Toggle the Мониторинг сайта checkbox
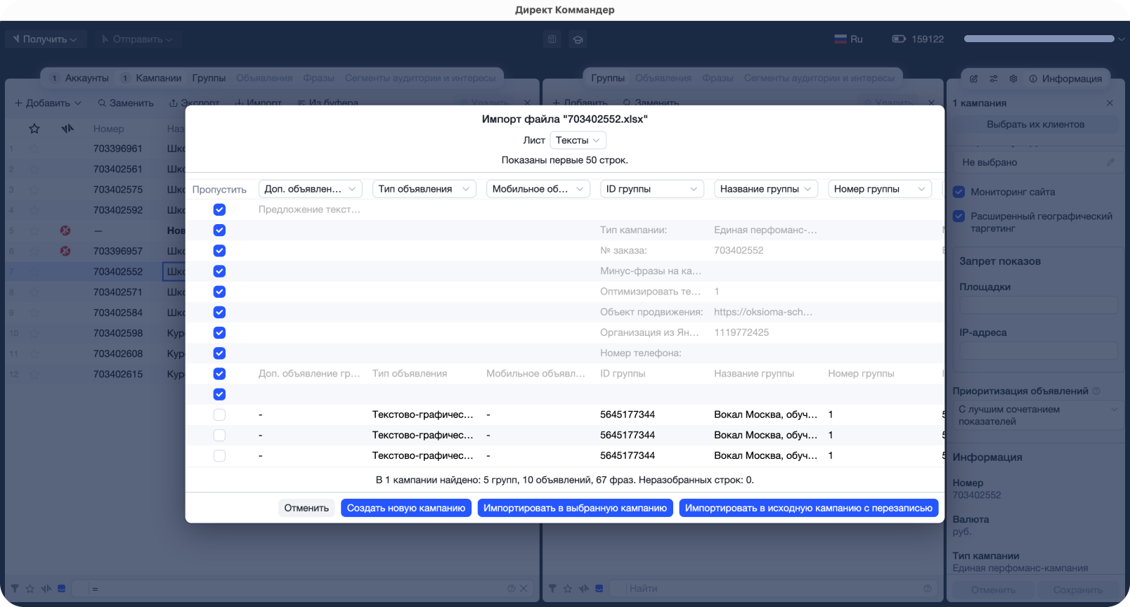The width and height of the screenshot is (1130, 607). pyautogui.click(x=959, y=192)
